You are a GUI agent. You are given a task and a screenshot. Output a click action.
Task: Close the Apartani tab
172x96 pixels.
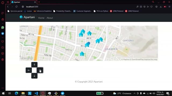(x=35, y=2)
